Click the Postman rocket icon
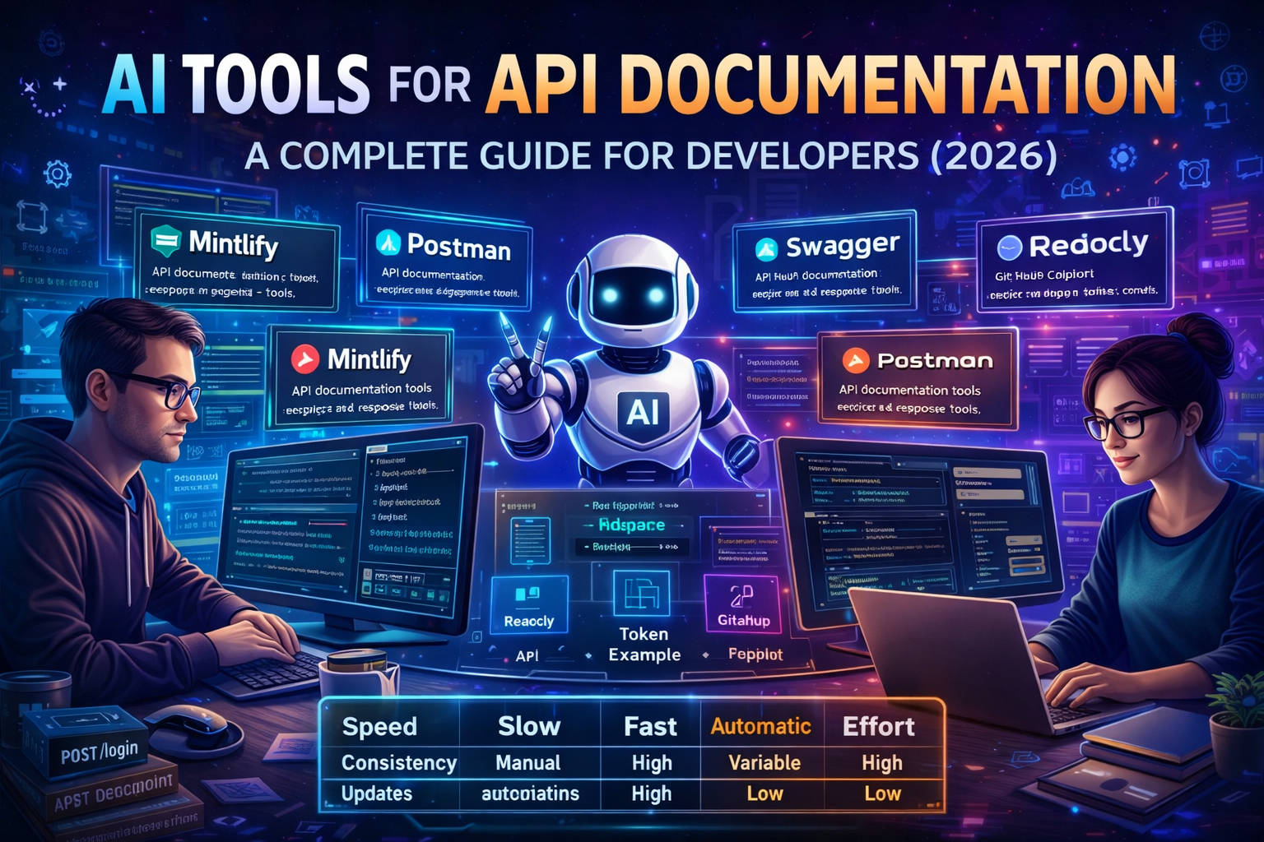The image size is (1264, 842). pos(387,243)
